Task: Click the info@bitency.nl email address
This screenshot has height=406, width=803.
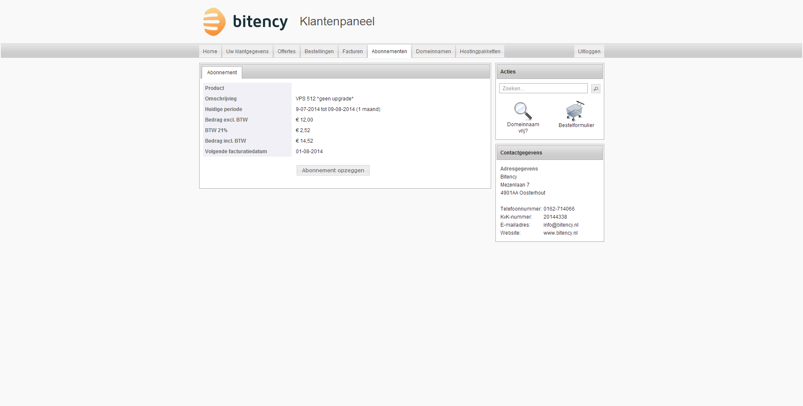Action: [x=560, y=225]
